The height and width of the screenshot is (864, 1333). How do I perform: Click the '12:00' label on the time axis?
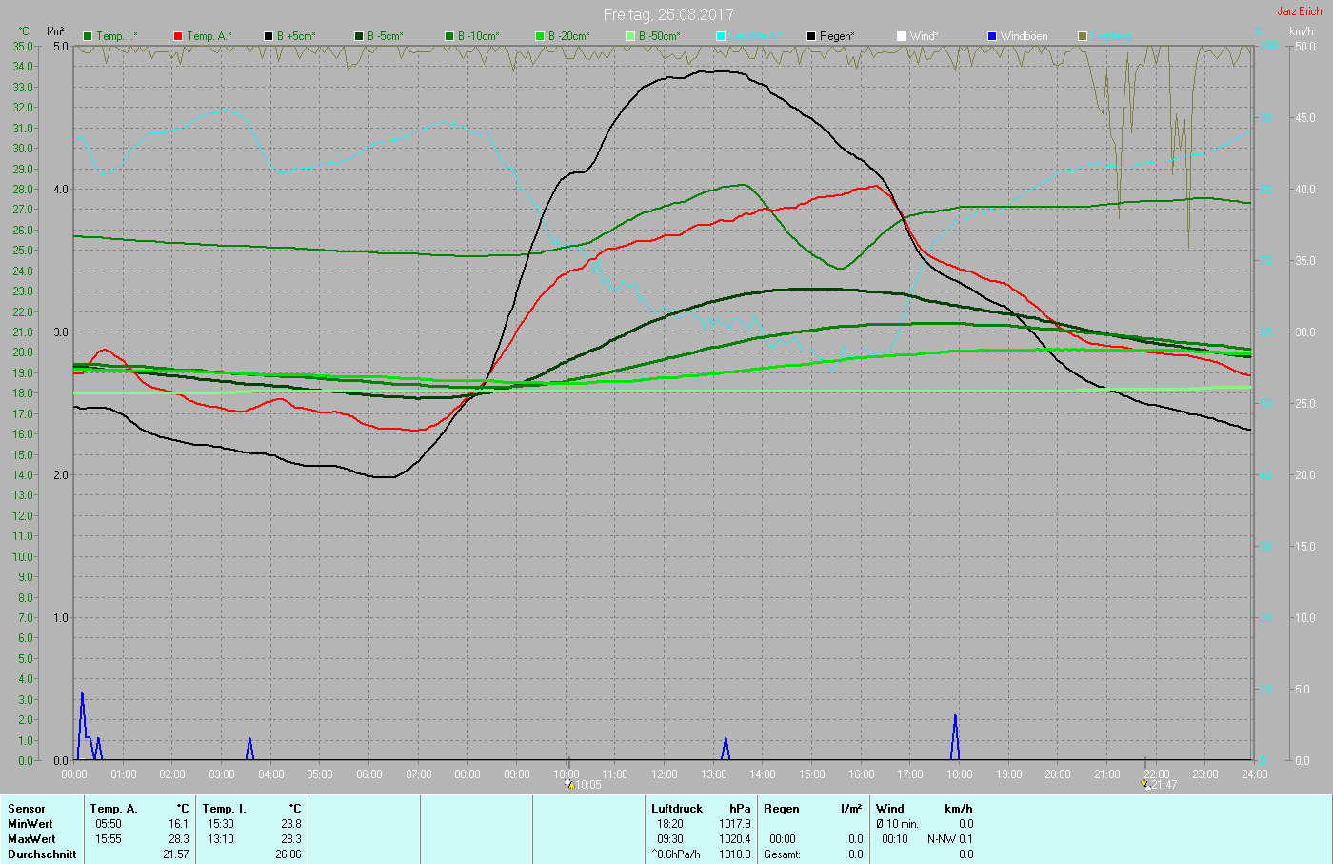coord(665,774)
